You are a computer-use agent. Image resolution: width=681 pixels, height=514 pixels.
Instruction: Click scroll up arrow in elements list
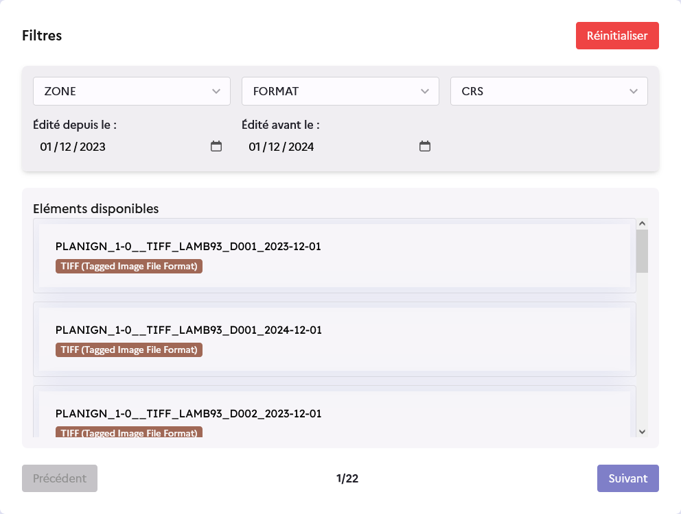642,223
